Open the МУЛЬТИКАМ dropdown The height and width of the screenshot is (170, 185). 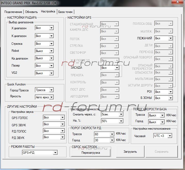pyautogui.click(x=164, y=79)
